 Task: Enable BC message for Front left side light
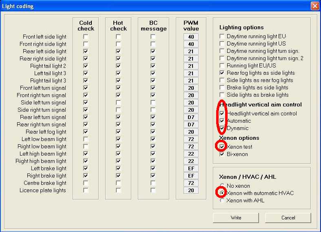pos(153,37)
